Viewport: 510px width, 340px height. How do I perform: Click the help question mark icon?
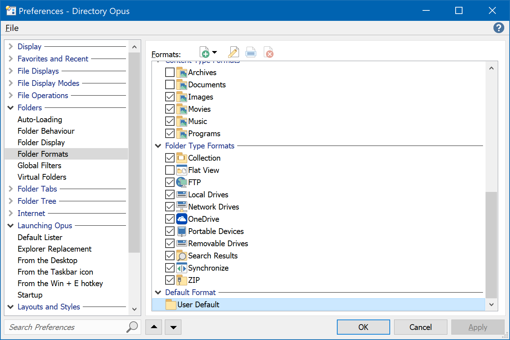pos(498,28)
